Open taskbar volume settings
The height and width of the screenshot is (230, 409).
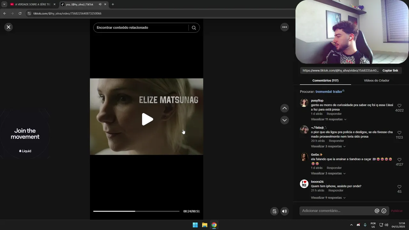[x=386, y=225]
